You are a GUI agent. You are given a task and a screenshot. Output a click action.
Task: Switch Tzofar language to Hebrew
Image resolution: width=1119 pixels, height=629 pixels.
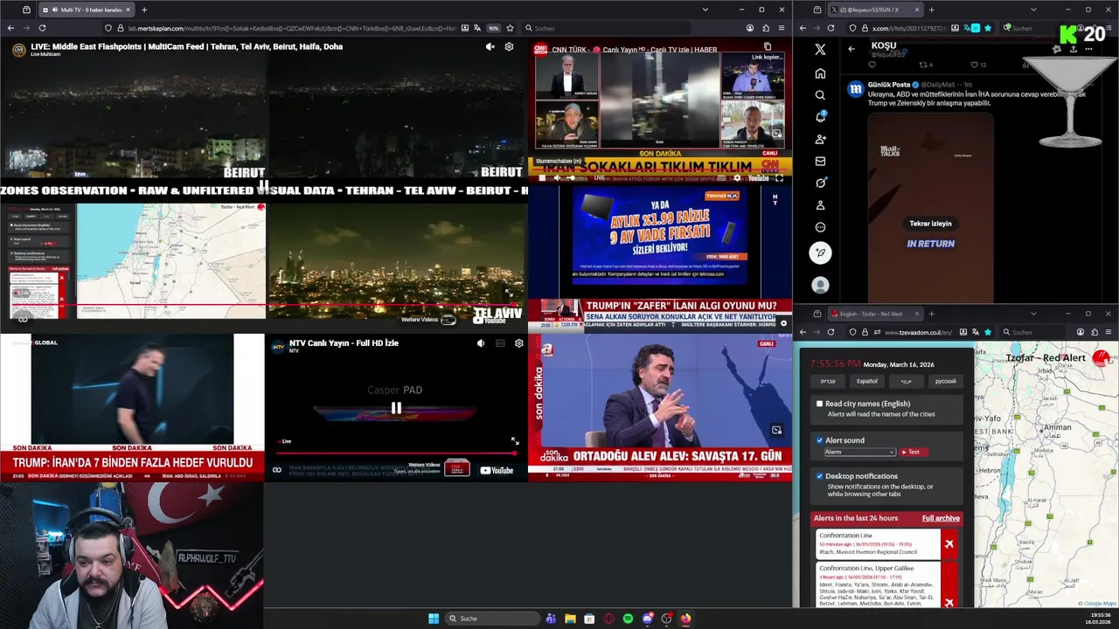tap(827, 381)
